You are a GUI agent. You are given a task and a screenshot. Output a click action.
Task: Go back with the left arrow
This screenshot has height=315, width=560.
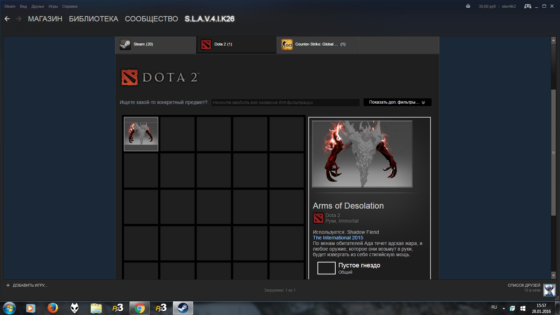7,19
